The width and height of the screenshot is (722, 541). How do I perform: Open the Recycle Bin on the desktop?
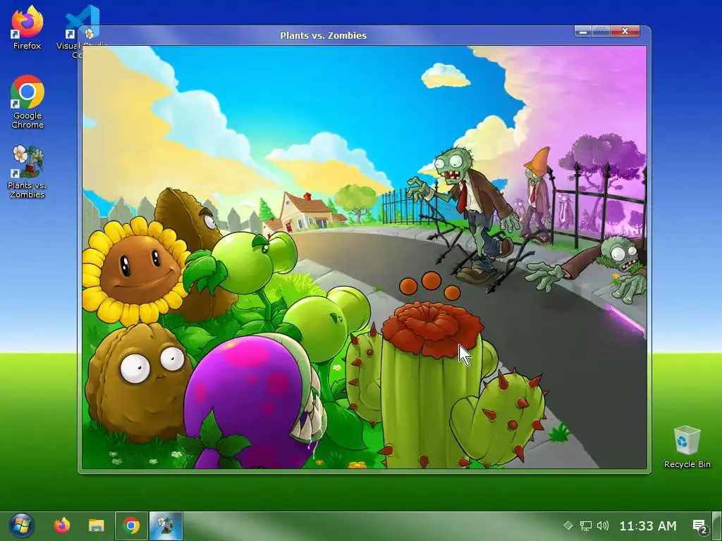click(687, 447)
